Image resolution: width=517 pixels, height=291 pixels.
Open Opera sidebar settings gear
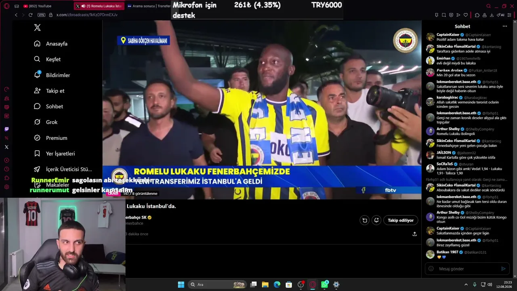click(x=6, y=187)
